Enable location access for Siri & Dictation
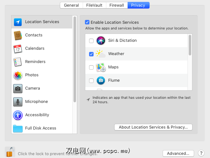 click(x=91, y=41)
